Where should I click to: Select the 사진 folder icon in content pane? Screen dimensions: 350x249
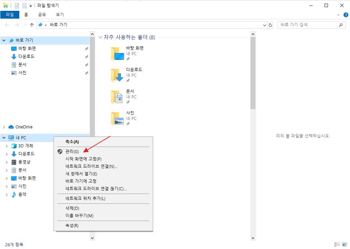coord(118,119)
